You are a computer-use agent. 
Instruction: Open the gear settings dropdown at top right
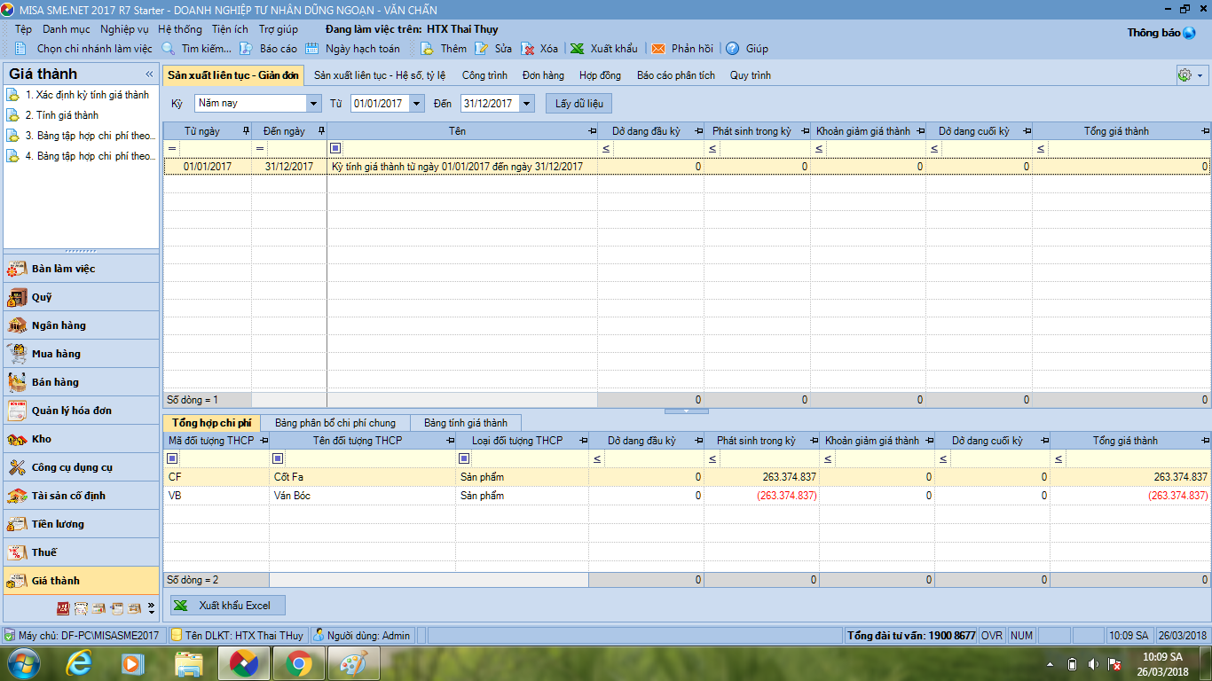click(1190, 75)
